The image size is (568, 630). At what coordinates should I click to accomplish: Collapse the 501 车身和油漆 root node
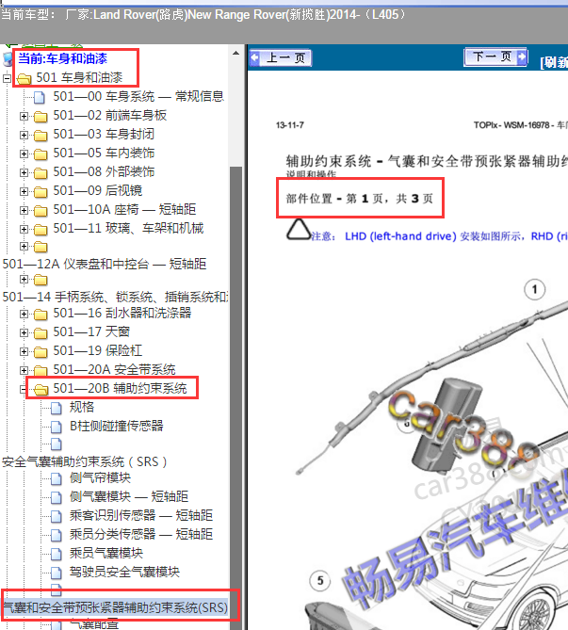(x=7, y=78)
